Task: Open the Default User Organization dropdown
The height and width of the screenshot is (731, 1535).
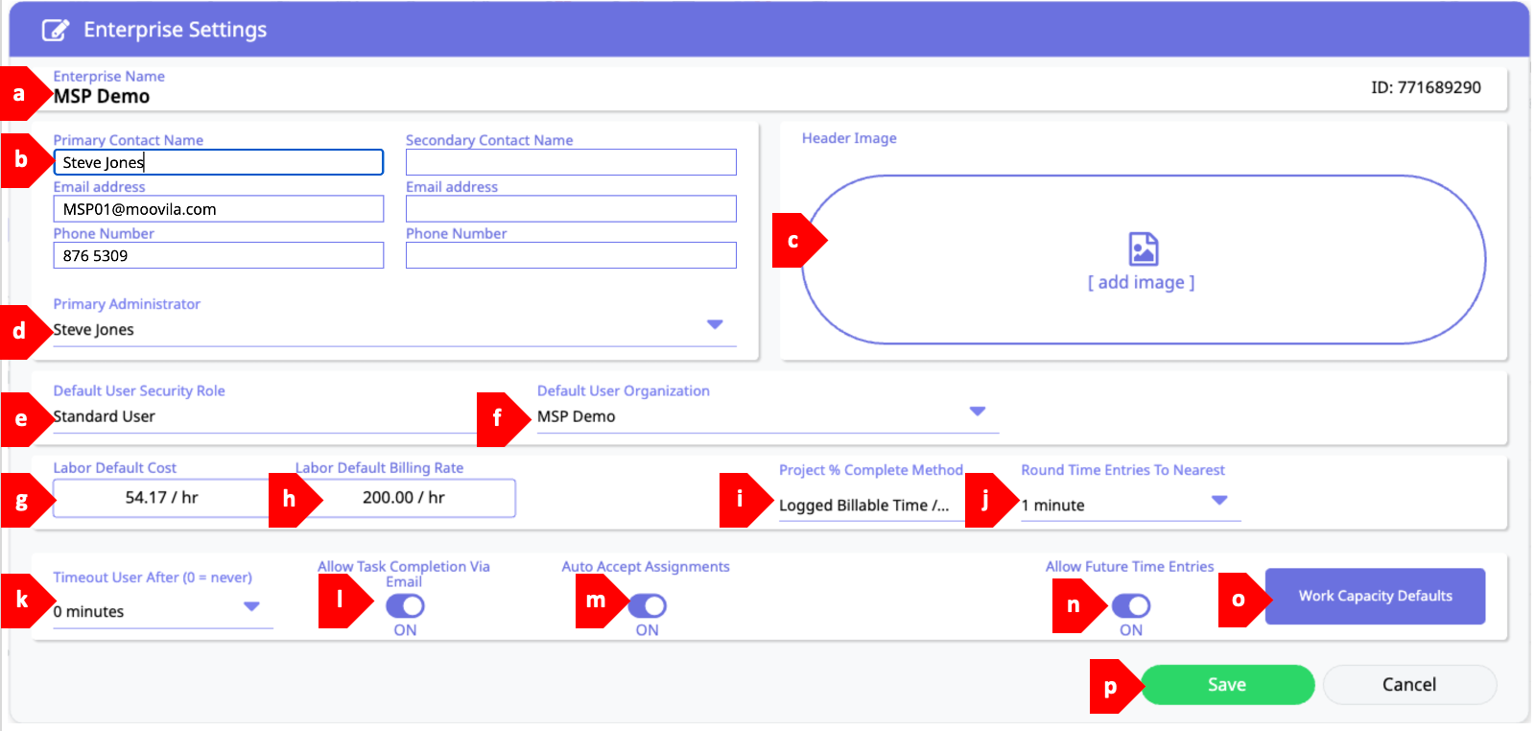Action: (x=977, y=412)
